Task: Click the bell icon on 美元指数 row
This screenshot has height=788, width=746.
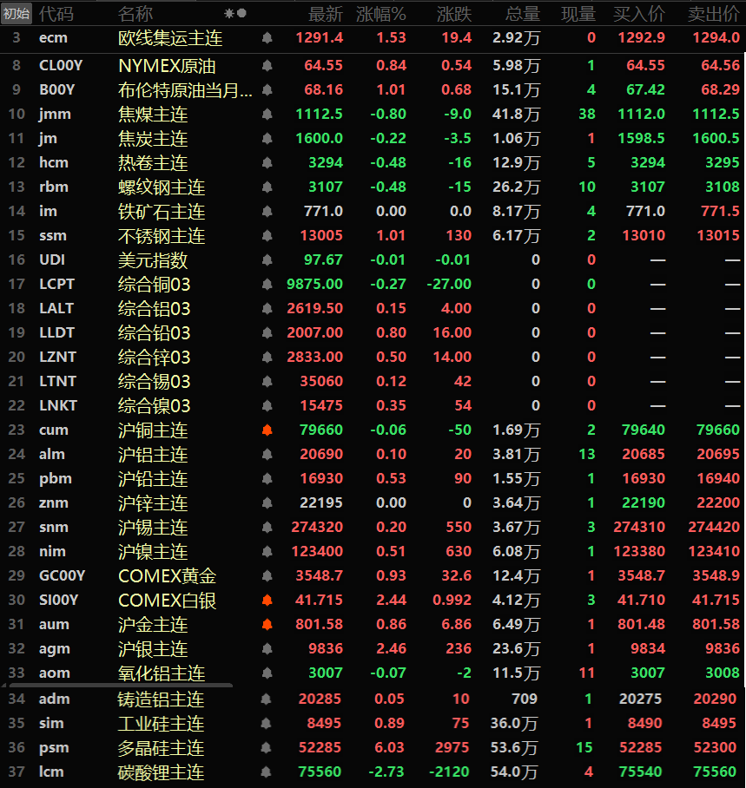Action: [x=267, y=260]
